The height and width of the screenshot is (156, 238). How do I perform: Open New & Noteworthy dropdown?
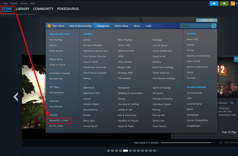tap(80, 26)
